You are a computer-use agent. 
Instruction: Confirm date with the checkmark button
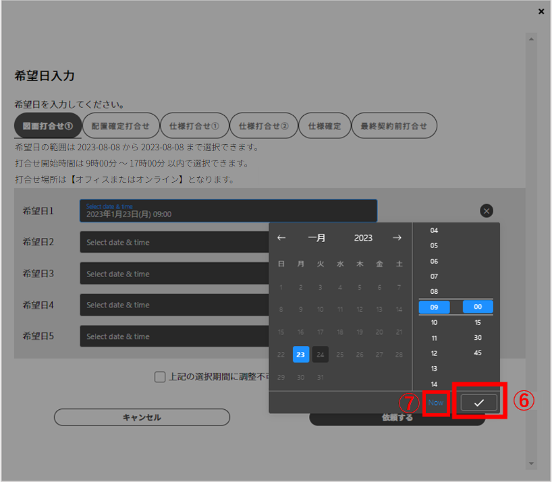pyautogui.click(x=478, y=402)
